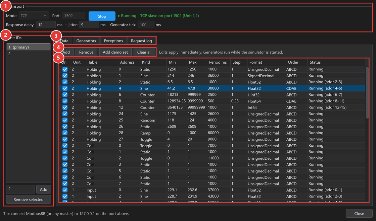Select unit ID 1 (primary)

coord(28,47)
